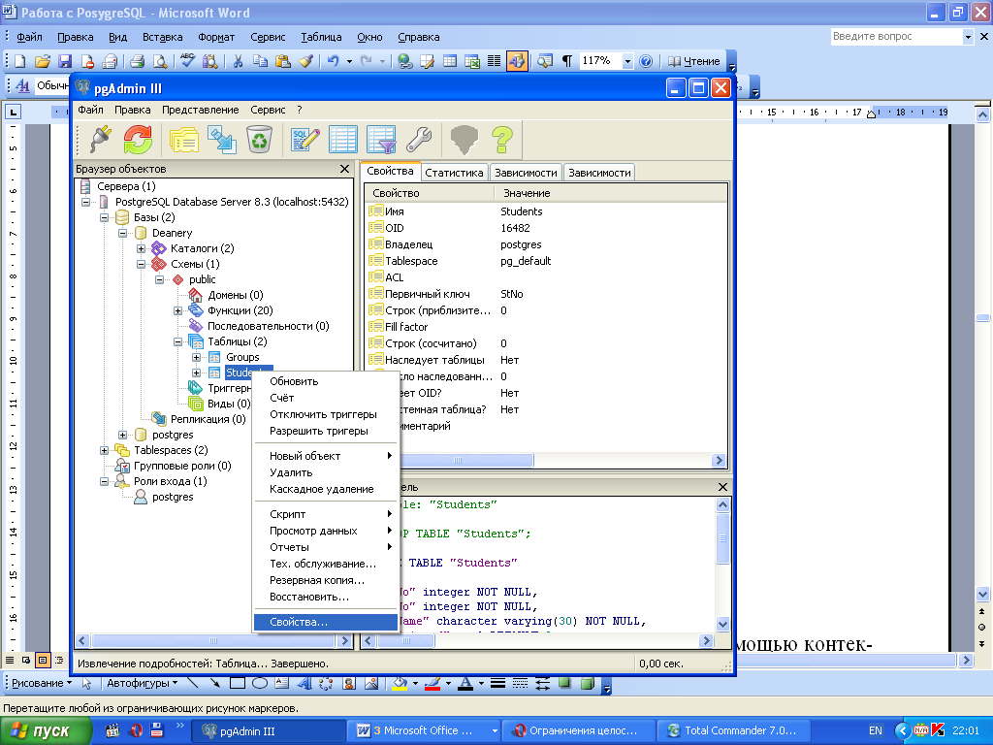The height and width of the screenshot is (745, 993).
Task: Expand the Каталоги (2) node
Action: pyautogui.click(x=142, y=248)
